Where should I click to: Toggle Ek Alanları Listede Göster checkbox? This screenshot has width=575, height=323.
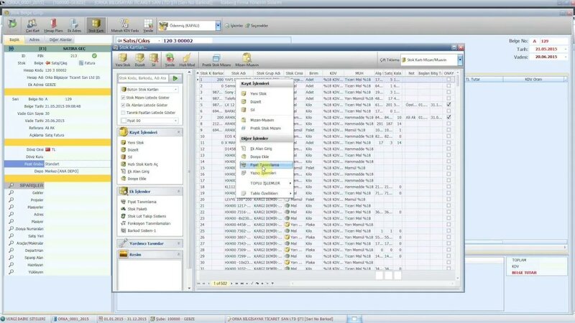pyautogui.click(x=123, y=105)
